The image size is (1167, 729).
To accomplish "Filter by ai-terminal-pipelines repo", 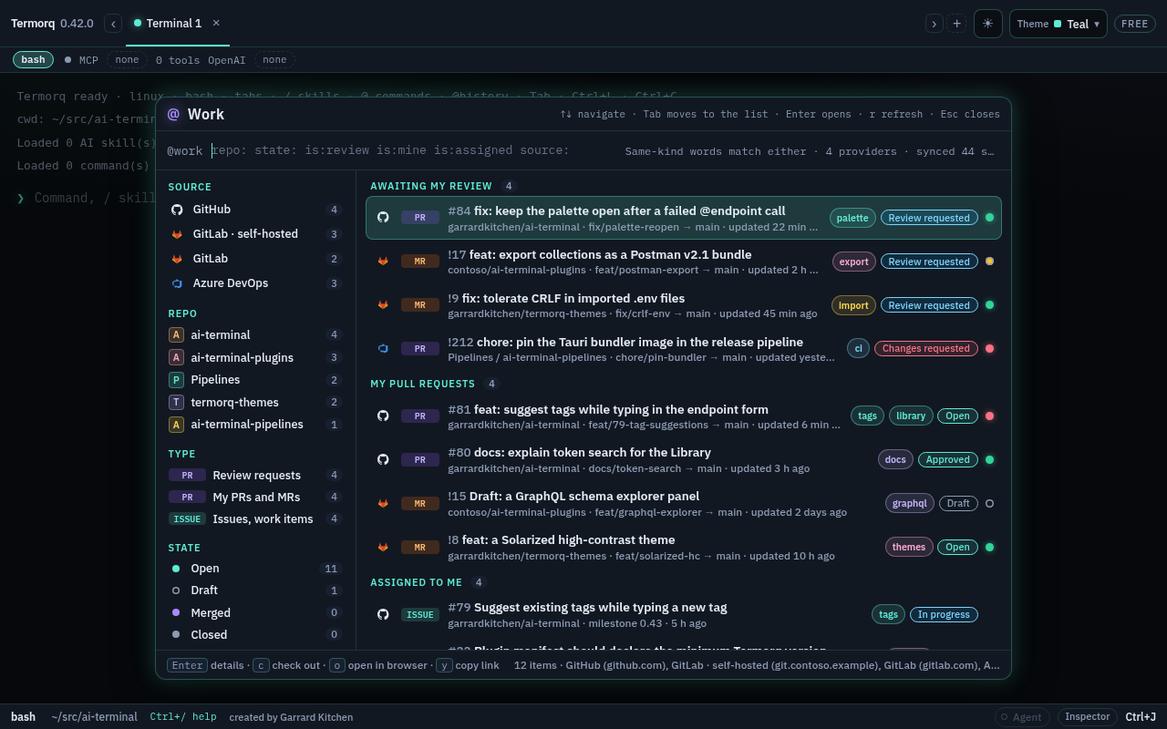I will [x=255, y=425].
